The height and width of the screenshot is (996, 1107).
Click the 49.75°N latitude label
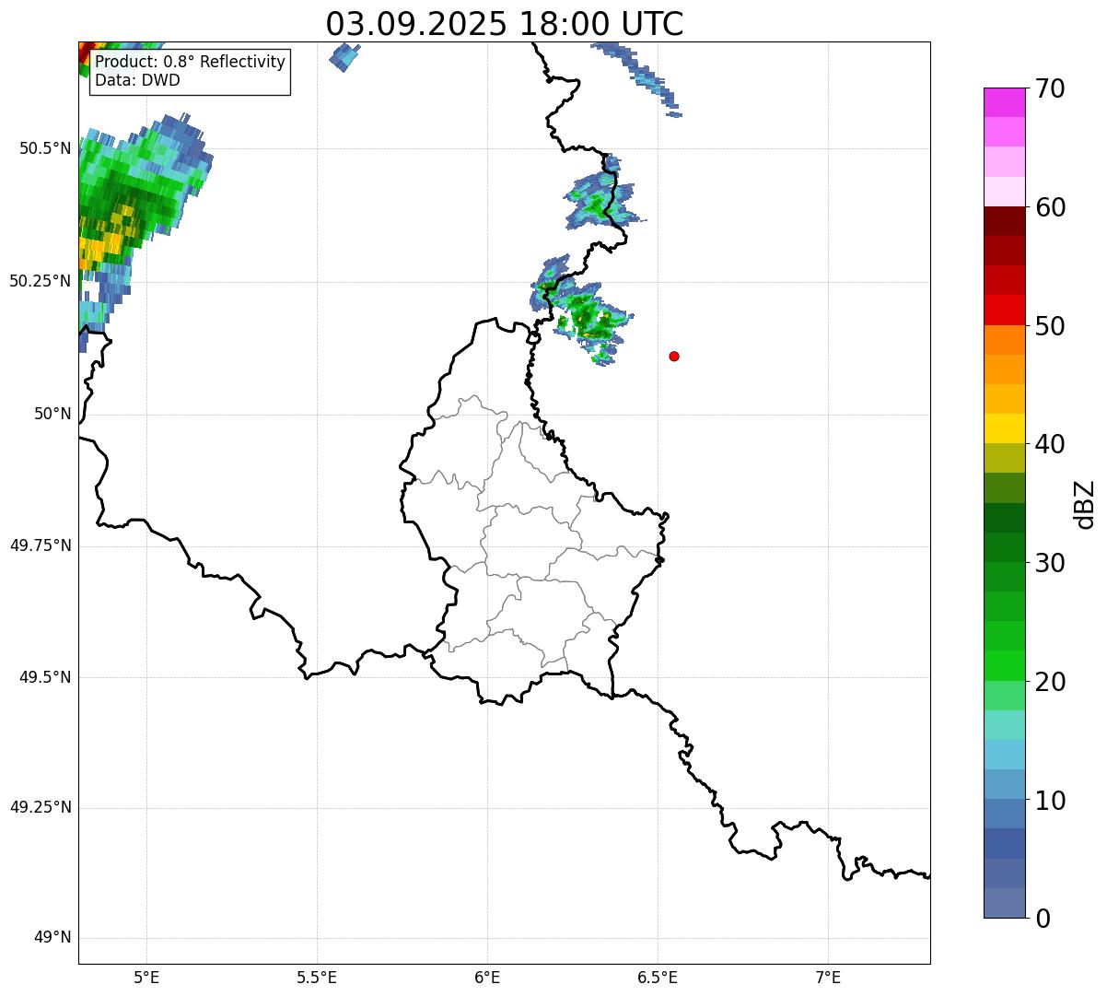tap(41, 545)
